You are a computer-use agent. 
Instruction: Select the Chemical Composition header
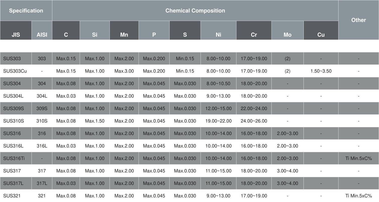[x=195, y=11]
